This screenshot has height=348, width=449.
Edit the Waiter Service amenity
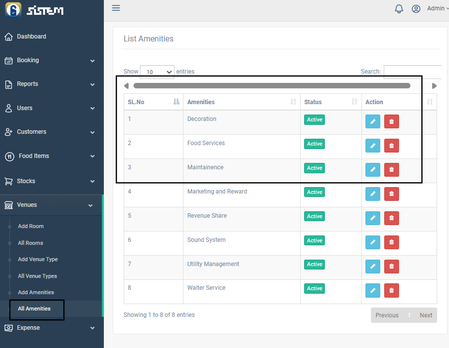pyautogui.click(x=372, y=290)
